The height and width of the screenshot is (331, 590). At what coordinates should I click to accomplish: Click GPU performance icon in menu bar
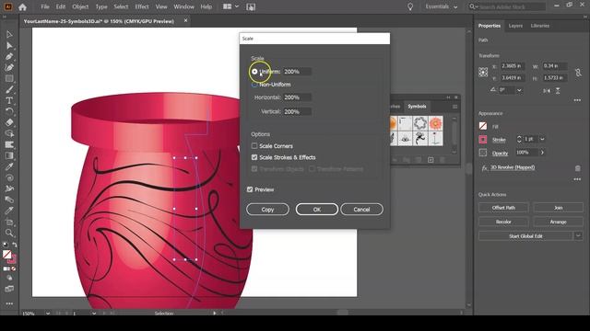tap(251, 6)
